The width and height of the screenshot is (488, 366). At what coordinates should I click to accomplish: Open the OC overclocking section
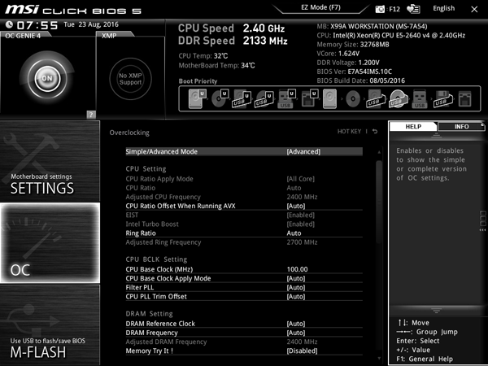point(50,242)
